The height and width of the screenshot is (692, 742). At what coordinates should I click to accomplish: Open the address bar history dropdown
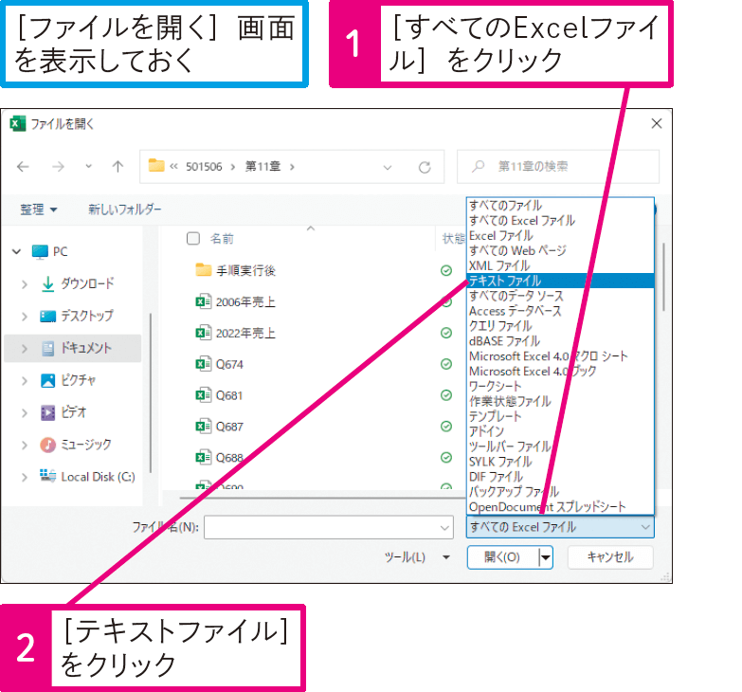[388, 167]
